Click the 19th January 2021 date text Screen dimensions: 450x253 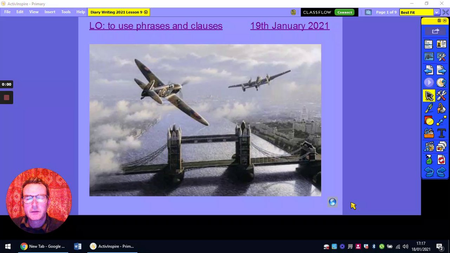pos(290,26)
